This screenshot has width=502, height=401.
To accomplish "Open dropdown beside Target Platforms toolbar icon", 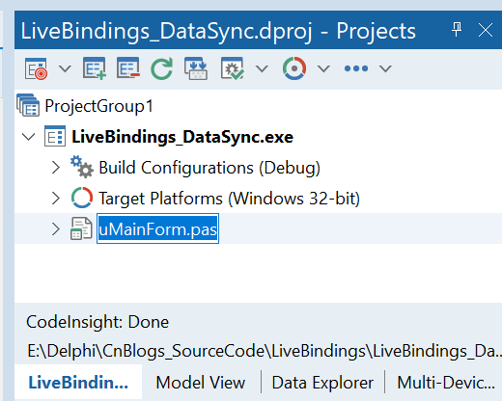I will 323,68.
